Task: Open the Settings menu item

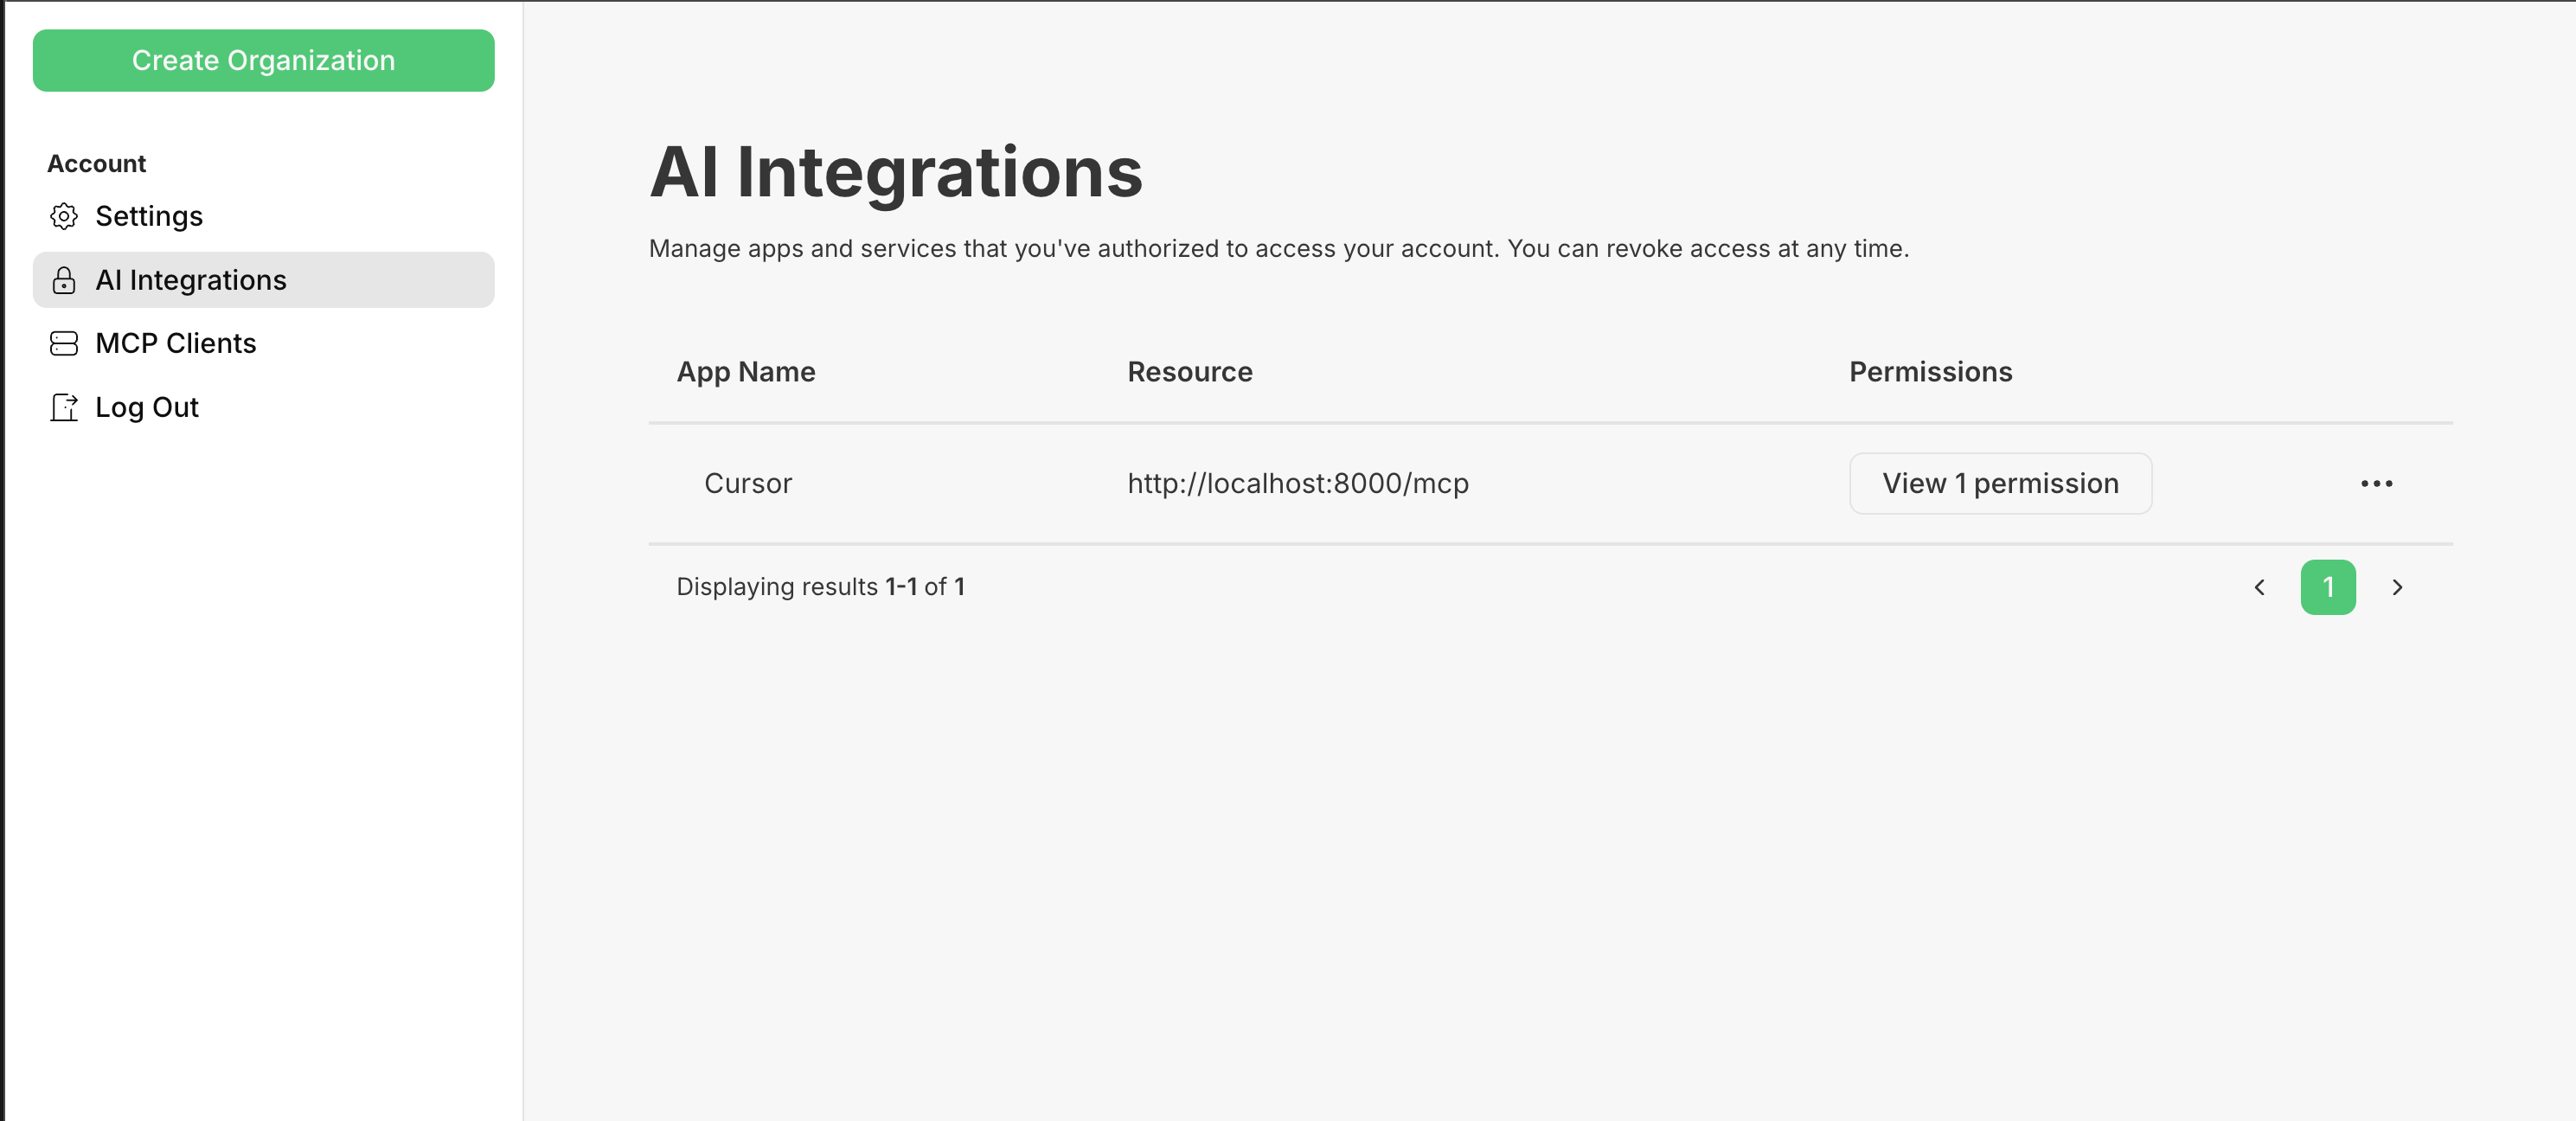Action: point(149,216)
